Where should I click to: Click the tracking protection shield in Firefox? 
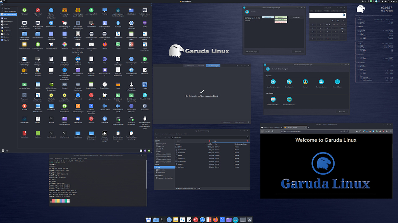[x=282, y=131]
